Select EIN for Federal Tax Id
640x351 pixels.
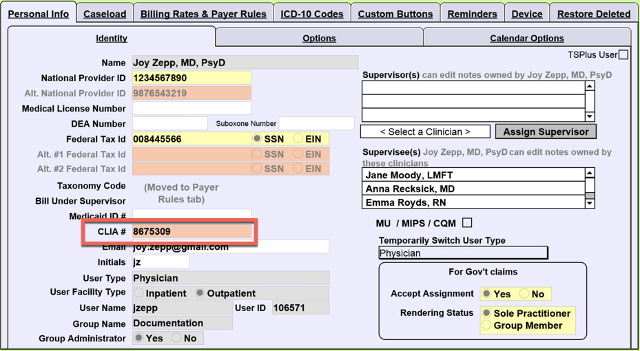pyautogui.click(x=298, y=139)
